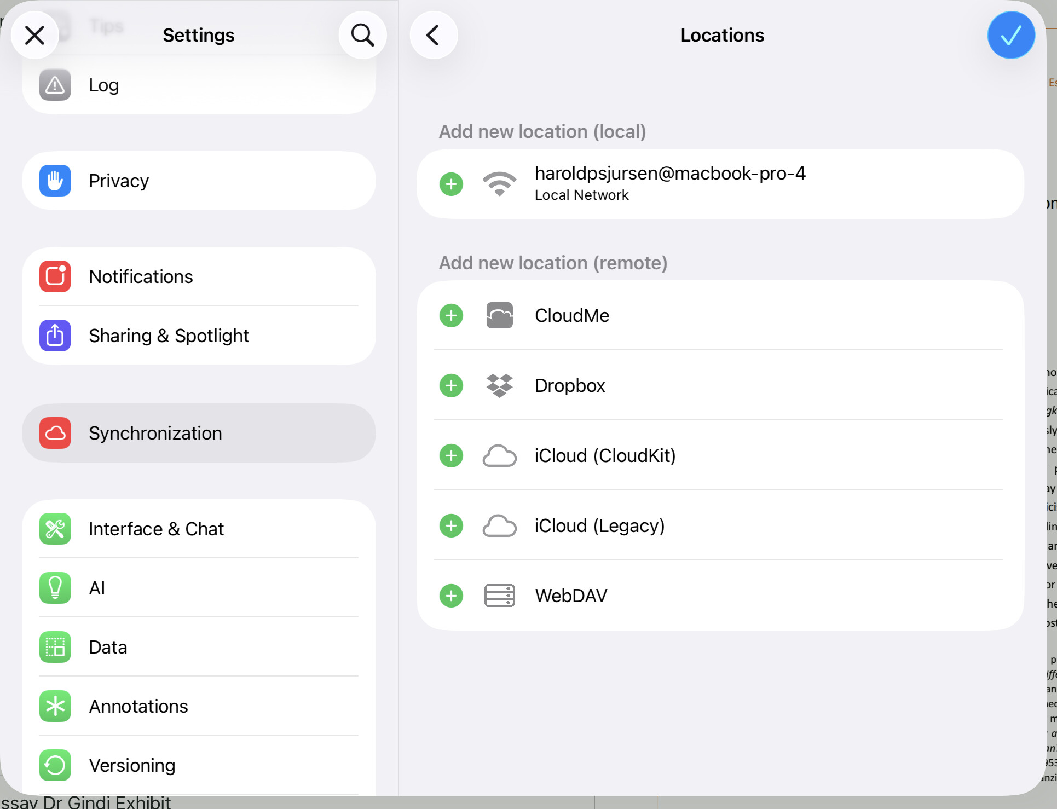Select the iCloud (Legacy) label

600,526
